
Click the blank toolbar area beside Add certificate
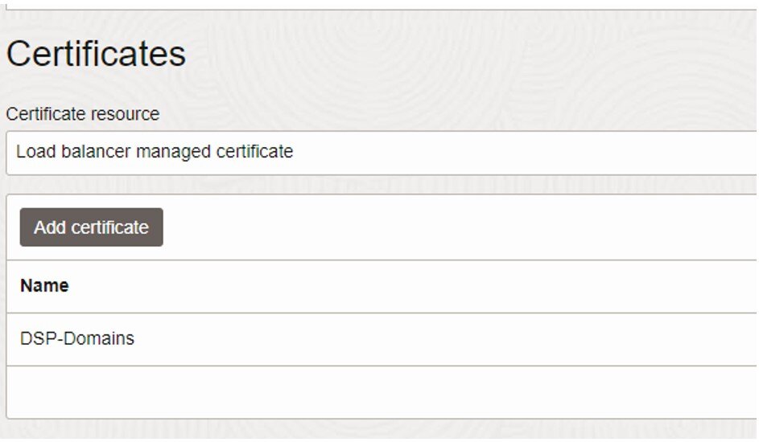[x=460, y=227]
